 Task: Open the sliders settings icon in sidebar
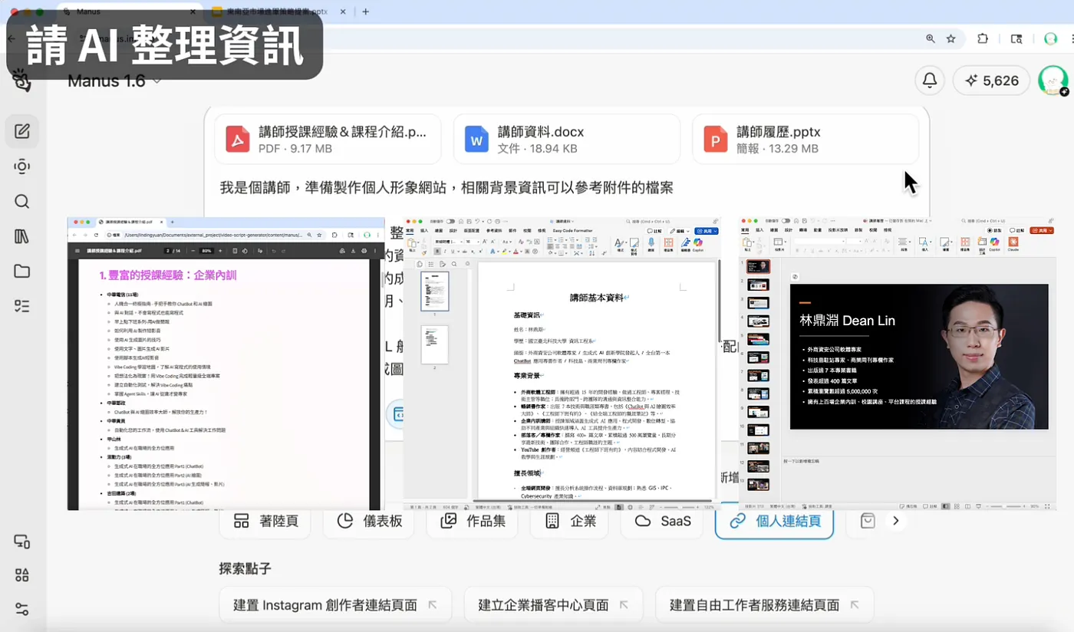click(x=22, y=609)
